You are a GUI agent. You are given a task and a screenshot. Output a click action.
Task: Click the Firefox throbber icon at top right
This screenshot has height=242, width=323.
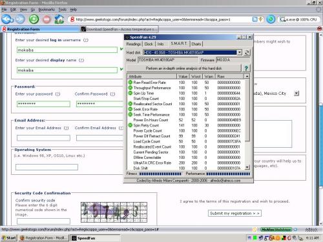(318, 10)
